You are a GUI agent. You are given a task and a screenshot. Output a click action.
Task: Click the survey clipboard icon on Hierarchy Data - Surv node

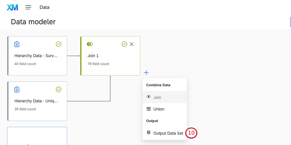pyautogui.click(x=17, y=44)
